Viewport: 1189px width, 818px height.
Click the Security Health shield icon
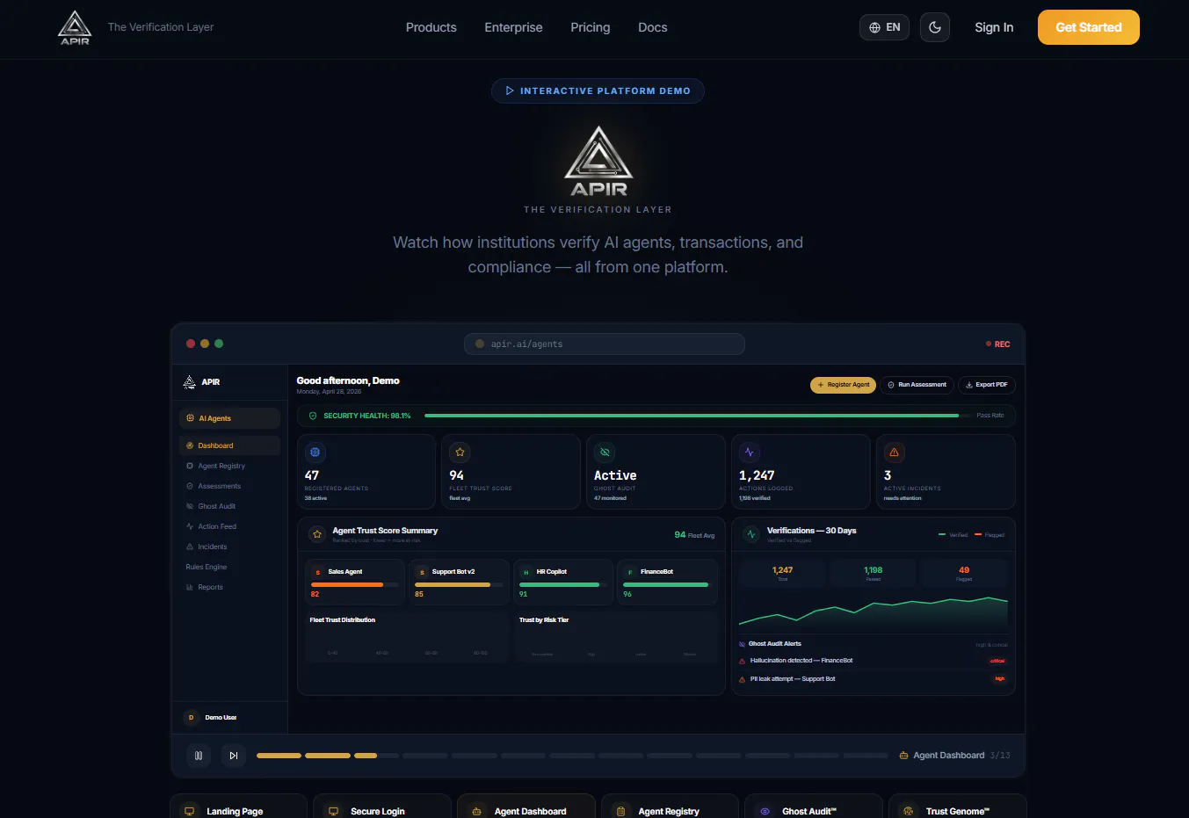pos(313,416)
